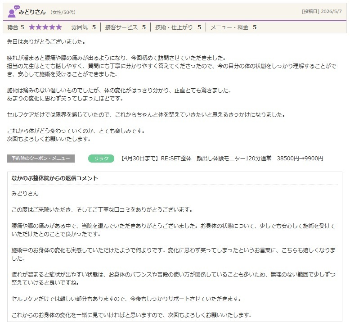Click the line starting セルフケアだけでは限界を感じて
Image resolution: width=350 pixels, height=322 pixels.
pos(146,115)
